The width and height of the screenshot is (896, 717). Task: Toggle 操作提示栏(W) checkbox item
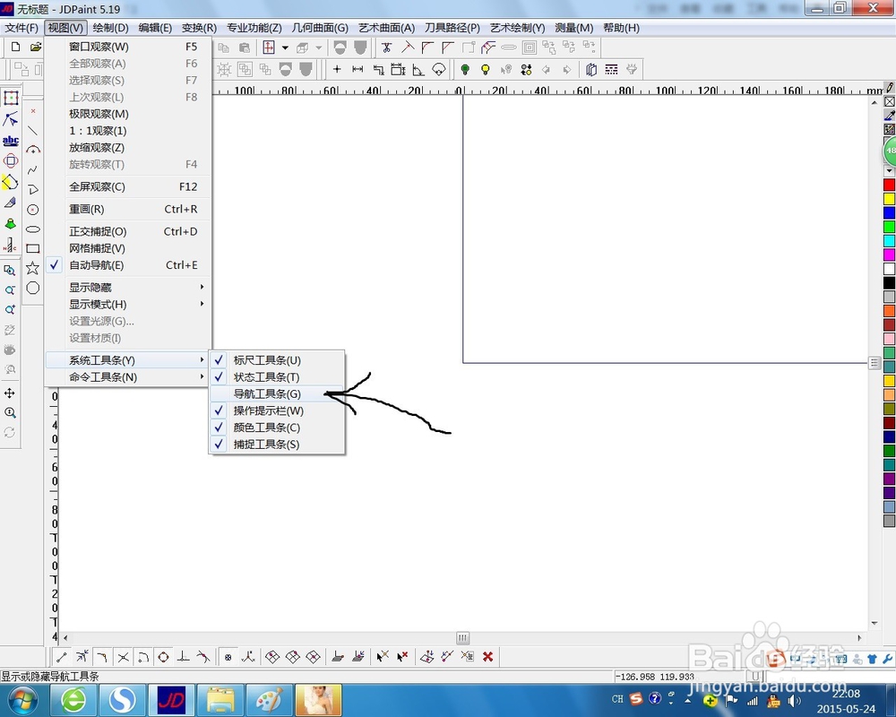(x=277, y=410)
